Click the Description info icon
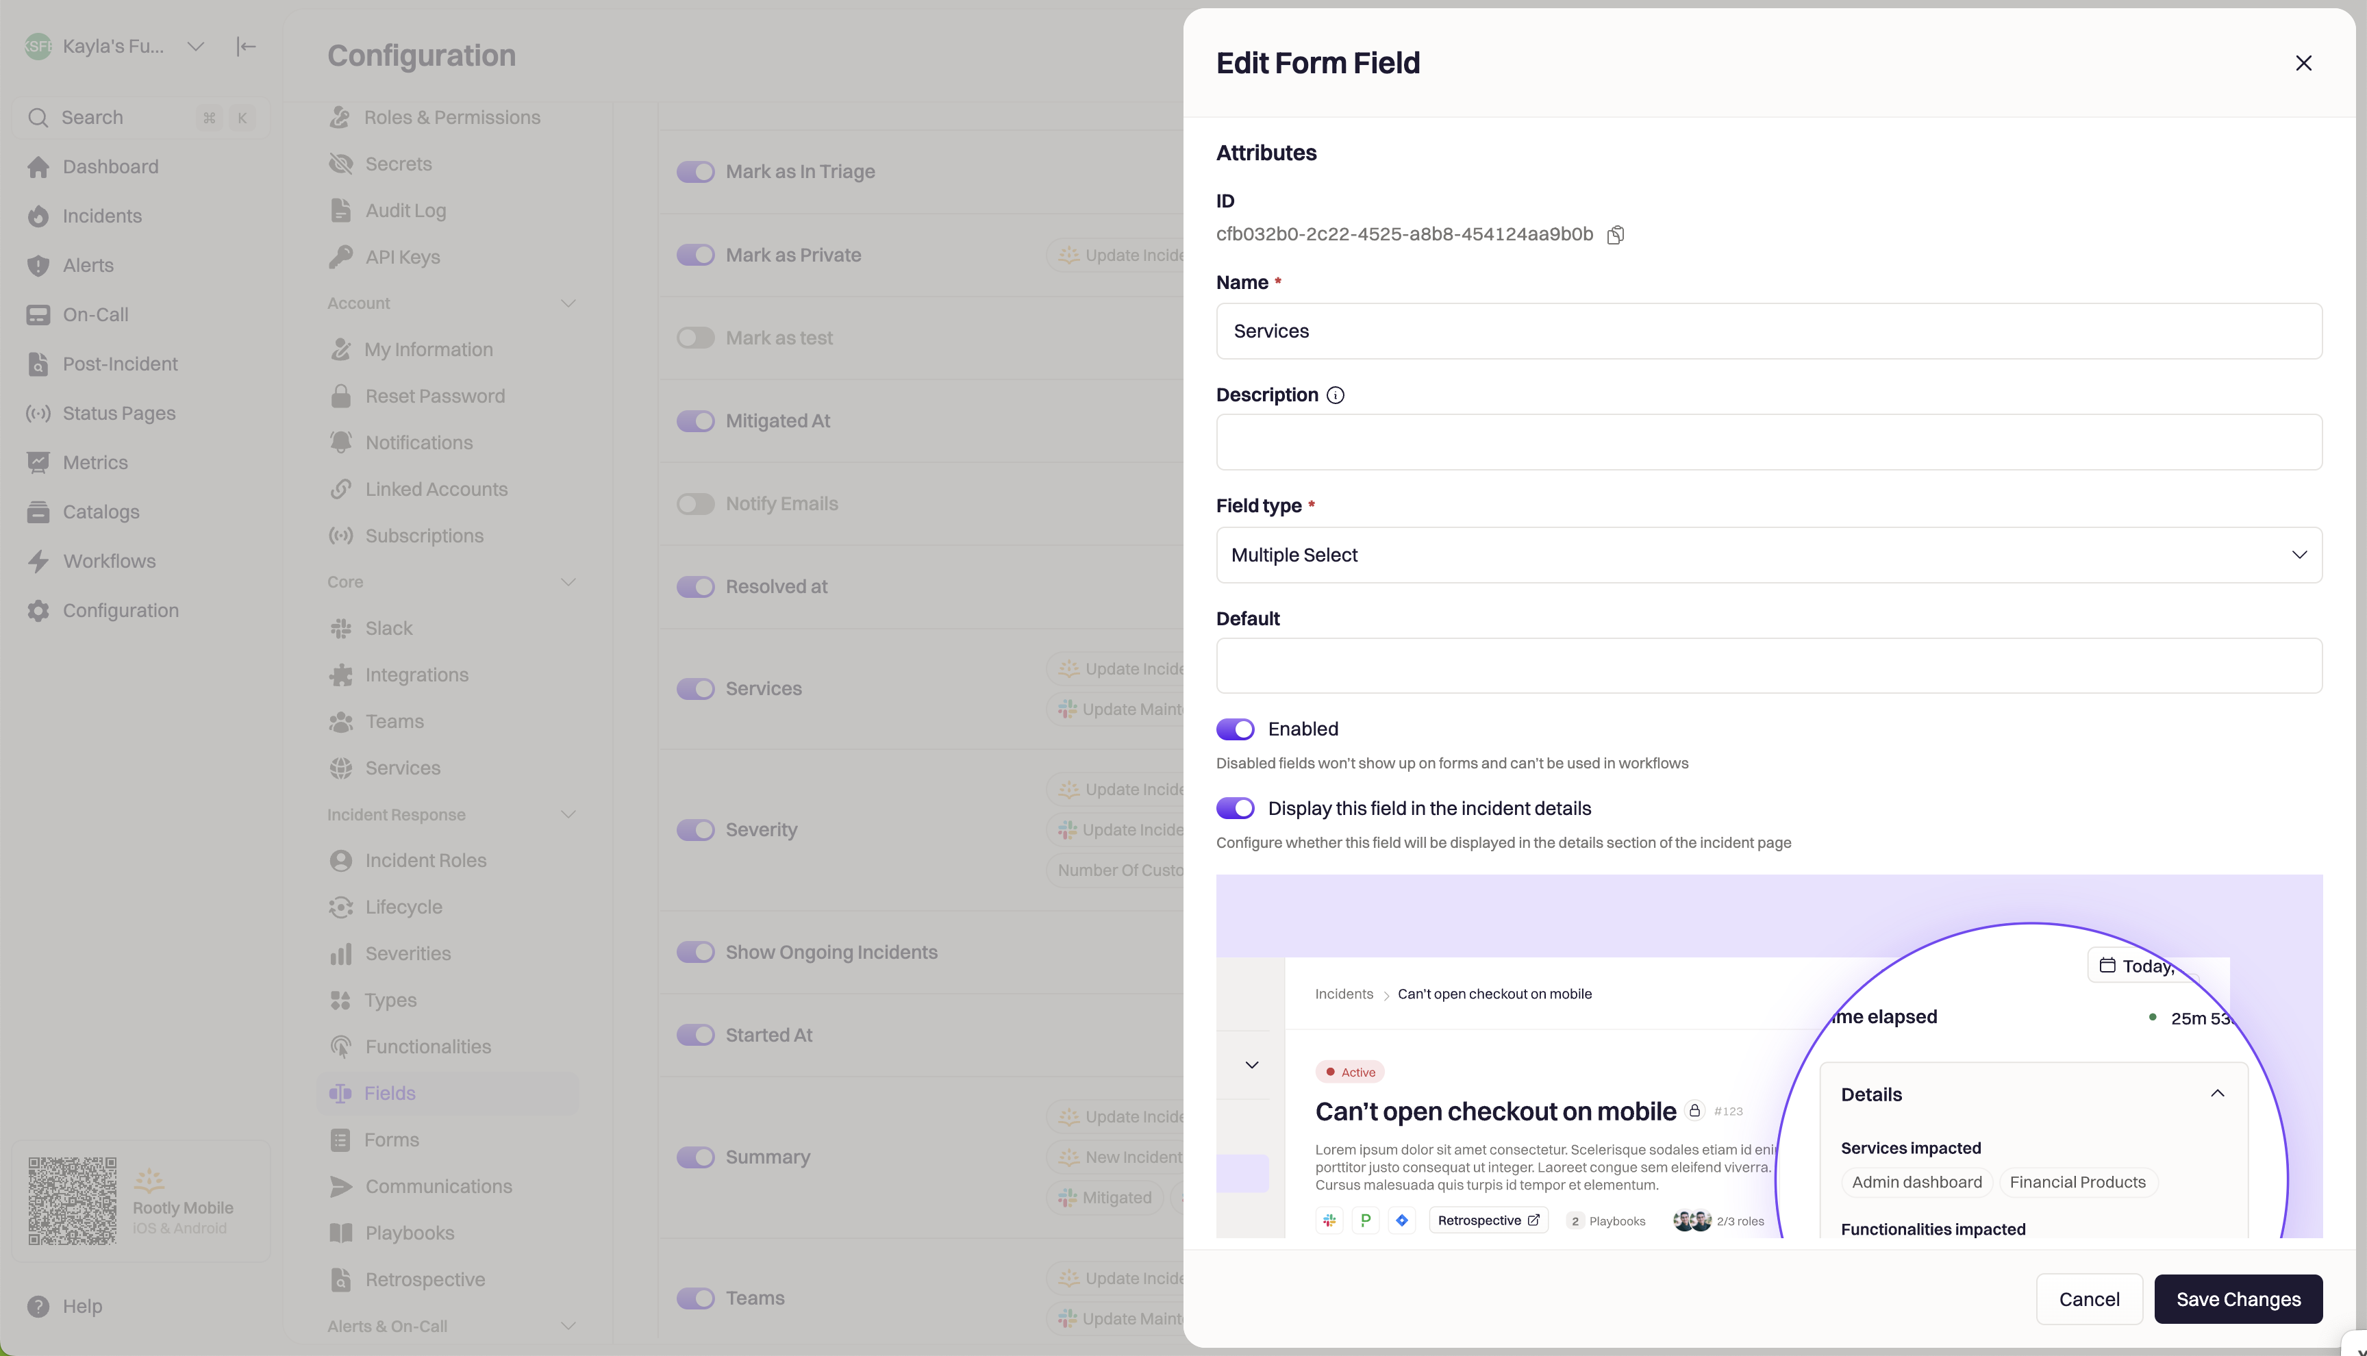2367x1356 pixels. pos(1336,395)
